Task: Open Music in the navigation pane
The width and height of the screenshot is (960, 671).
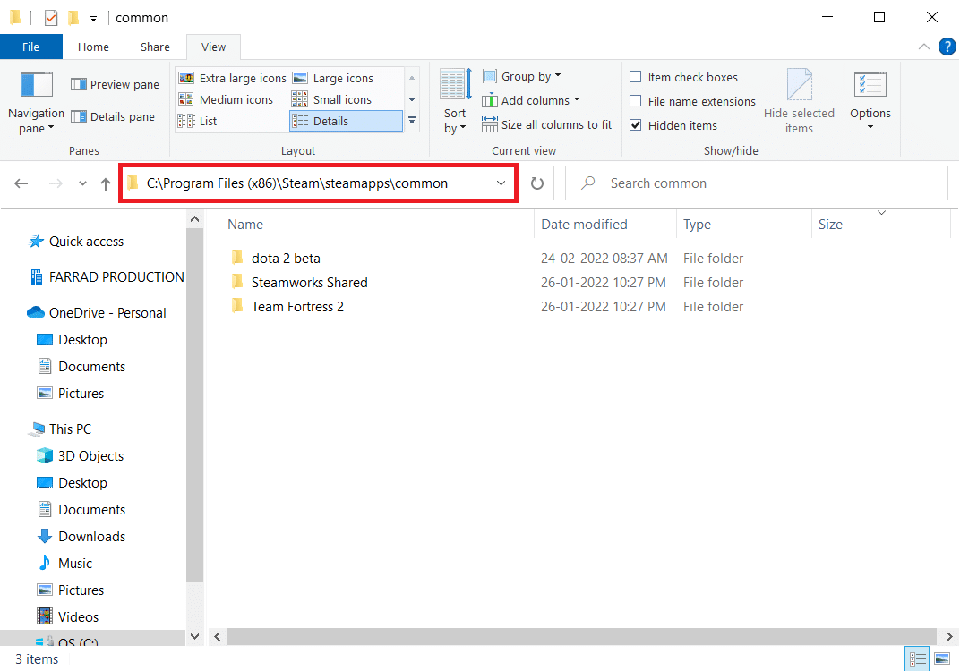Action: (64, 564)
